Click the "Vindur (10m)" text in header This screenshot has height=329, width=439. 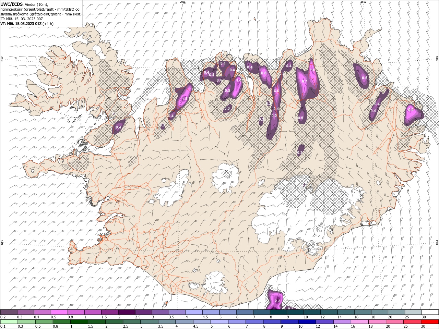tap(37, 4)
